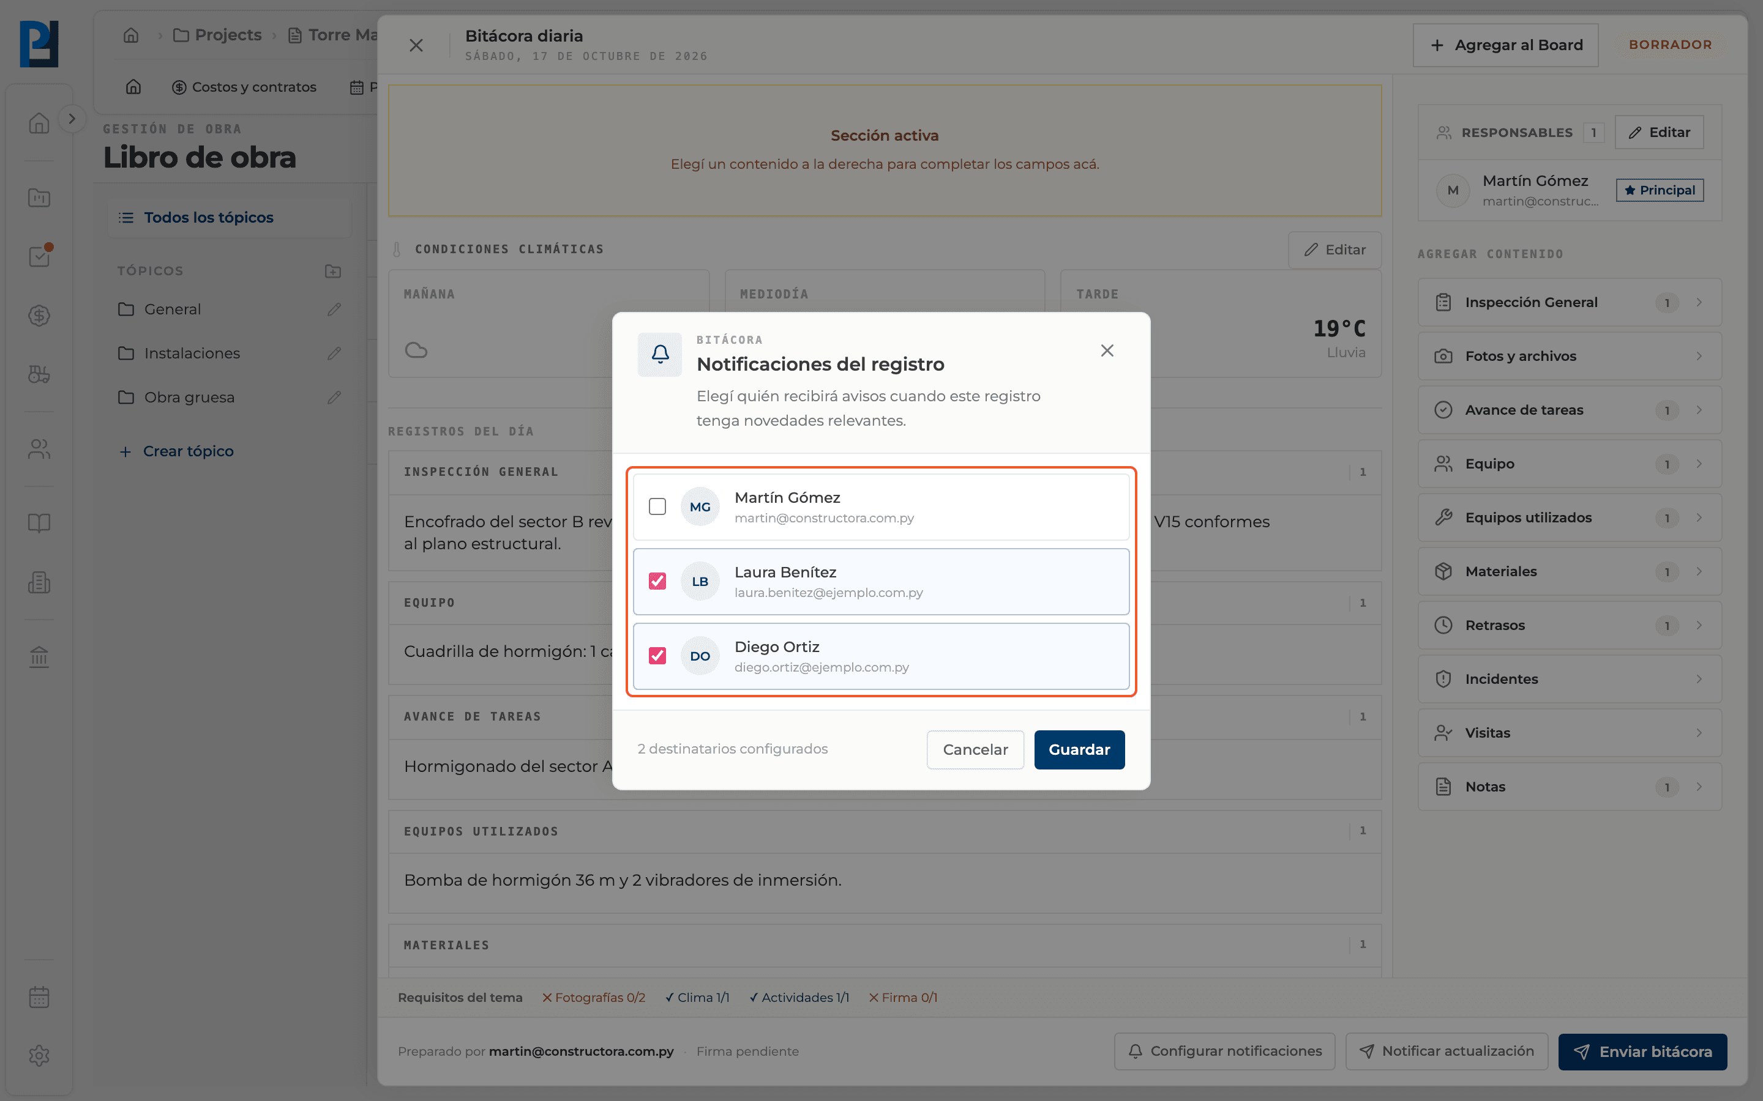Viewport: 1763px width, 1101px height.
Task: Expand Fotos y archivos row
Action: 1569,356
